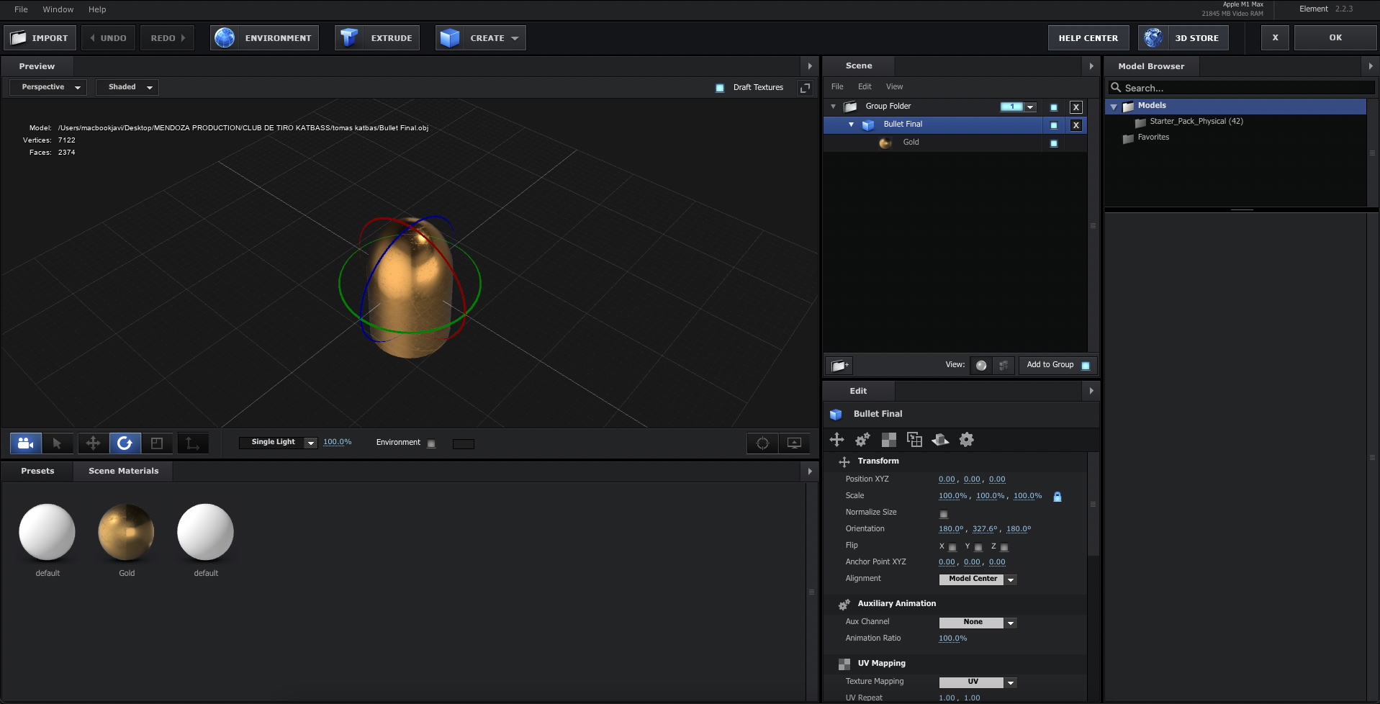
Task: Select the Gold material thumbnail
Action: pos(126,533)
